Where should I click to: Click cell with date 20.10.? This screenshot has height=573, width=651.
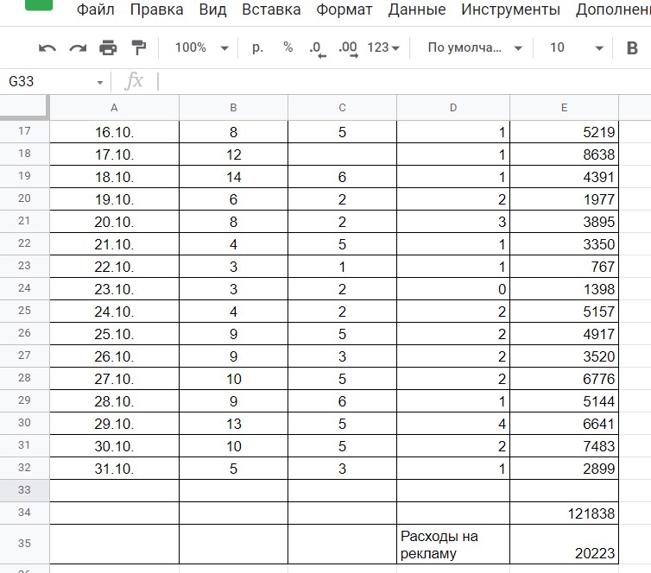click(114, 222)
